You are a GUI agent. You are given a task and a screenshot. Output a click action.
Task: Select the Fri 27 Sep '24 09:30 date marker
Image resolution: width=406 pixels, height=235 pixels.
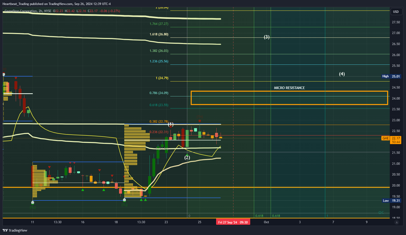point(233,222)
